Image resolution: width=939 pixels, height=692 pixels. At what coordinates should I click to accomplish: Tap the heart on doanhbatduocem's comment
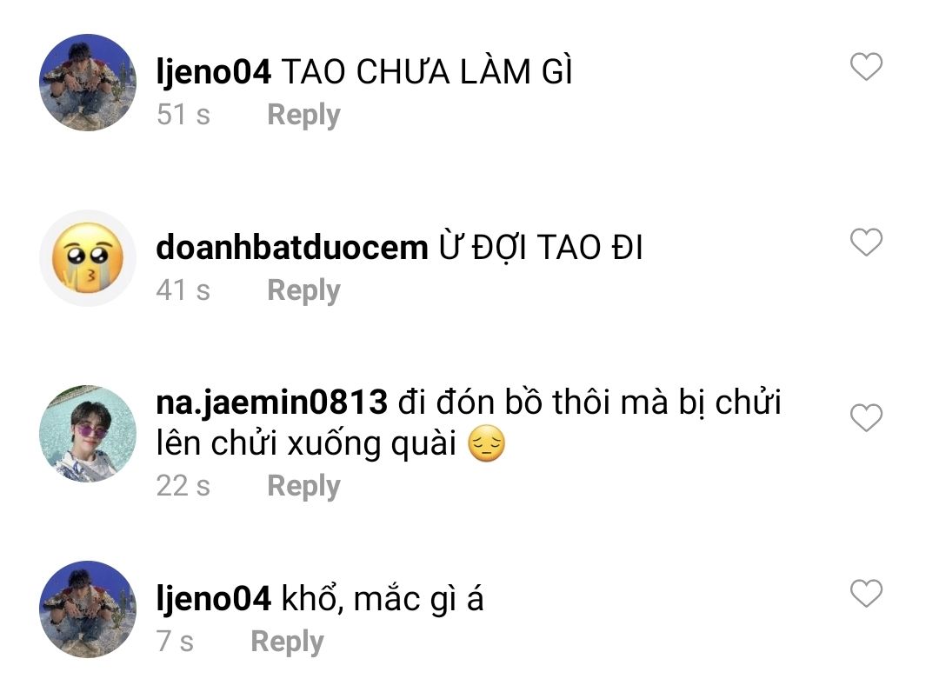(866, 242)
